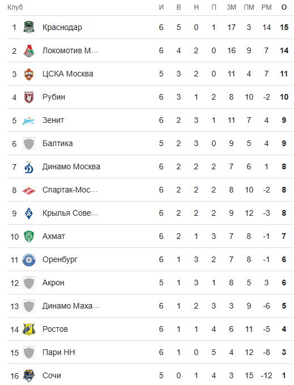Click the ЗМ goals scored header
The height and width of the screenshot is (385, 294).
pos(231,7)
